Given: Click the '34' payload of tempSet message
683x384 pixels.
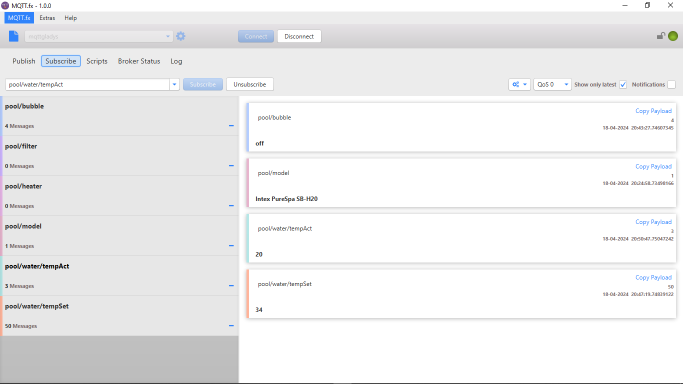Looking at the screenshot, I should coord(259,310).
